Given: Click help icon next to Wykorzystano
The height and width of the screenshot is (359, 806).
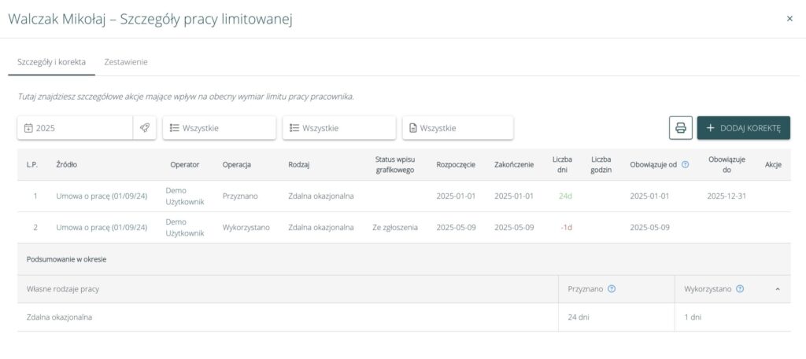Looking at the screenshot, I should (739, 289).
